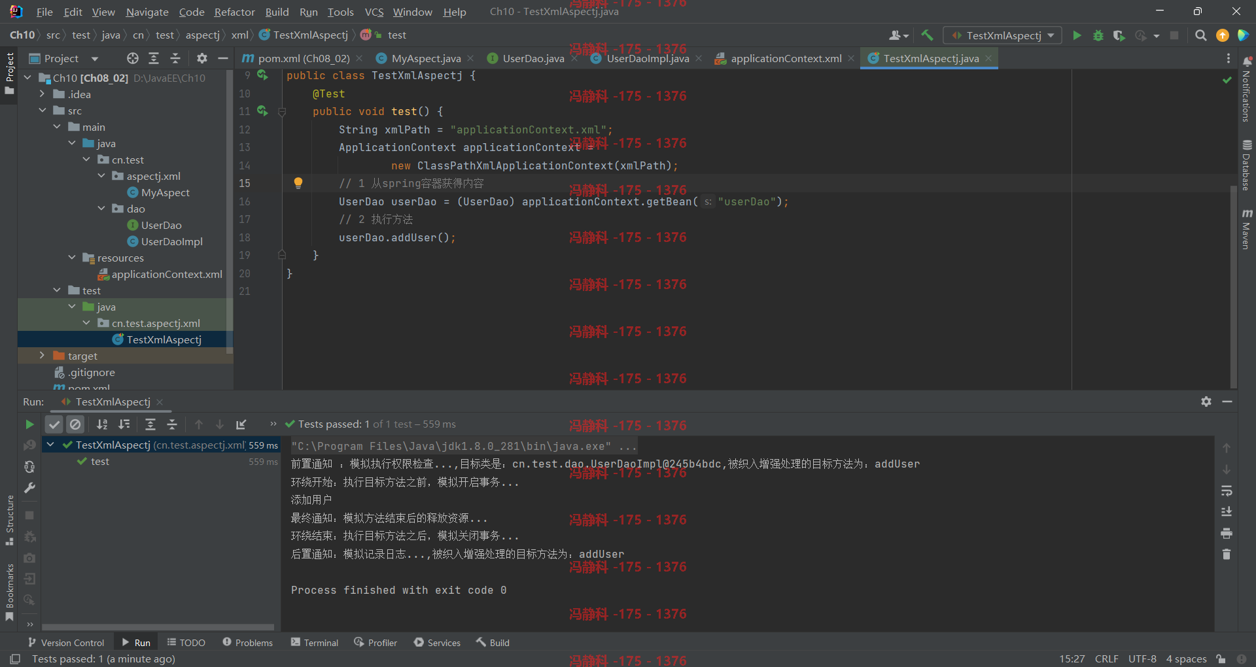The height and width of the screenshot is (667, 1256).
Task: Print the console output
Action: point(1227,533)
